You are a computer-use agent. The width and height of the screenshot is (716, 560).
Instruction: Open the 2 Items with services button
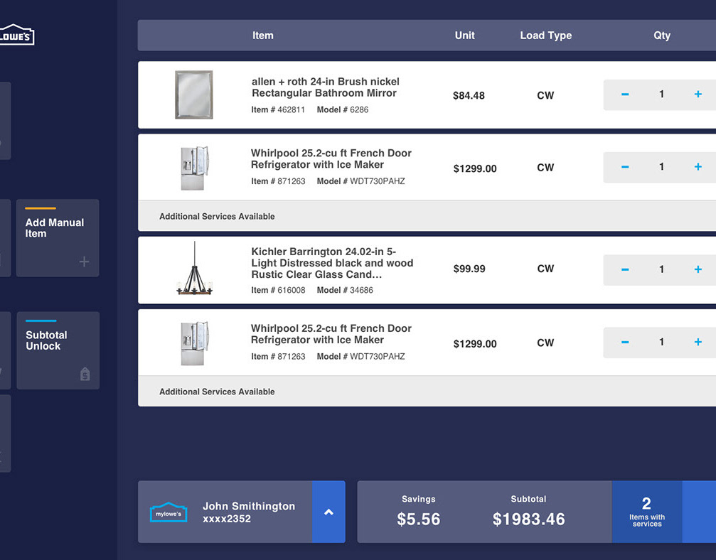click(x=646, y=512)
